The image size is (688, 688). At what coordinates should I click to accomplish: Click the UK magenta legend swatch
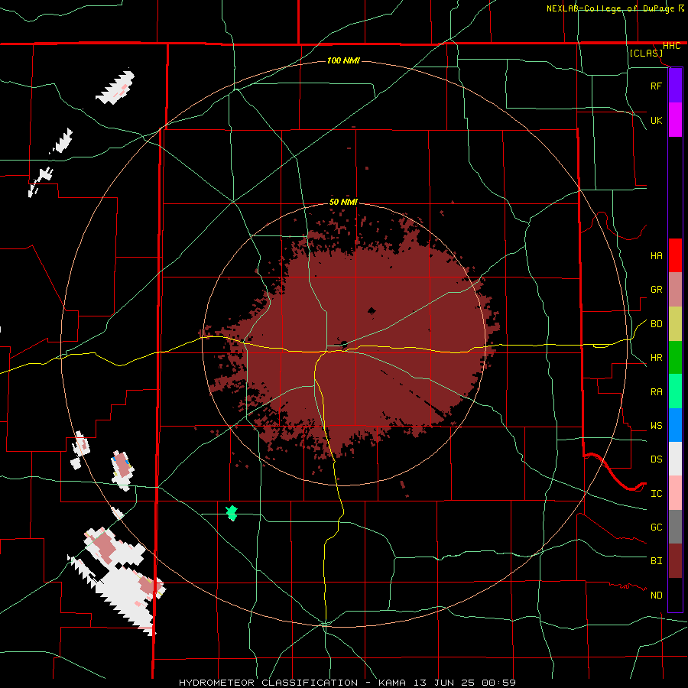[675, 120]
